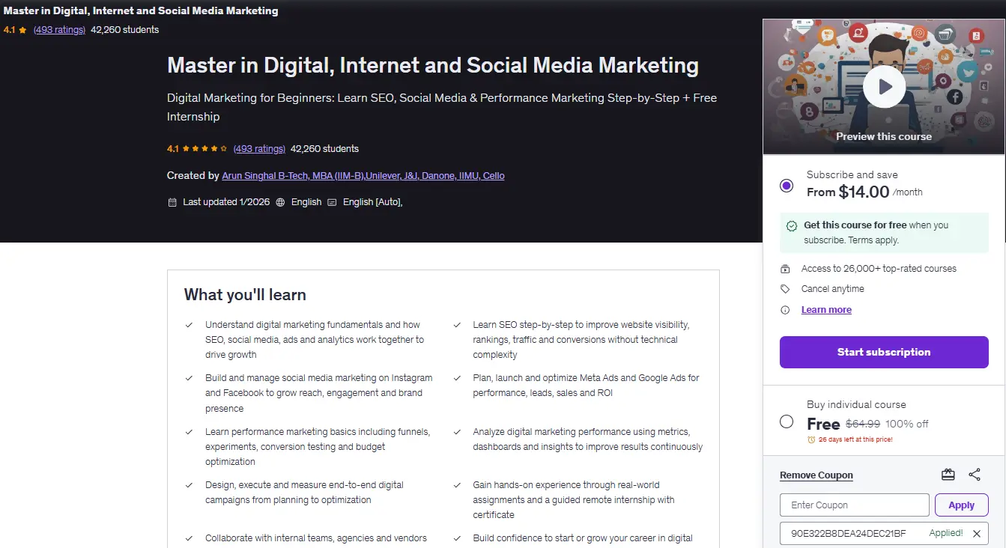Click the star icon in the top sticky header
Screen dimensions: 1006x548
pyautogui.click(x=22, y=30)
